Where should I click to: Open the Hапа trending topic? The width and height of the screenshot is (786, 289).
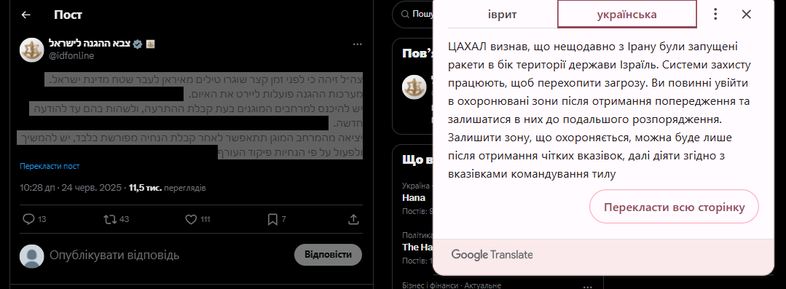[x=414, y=198]
